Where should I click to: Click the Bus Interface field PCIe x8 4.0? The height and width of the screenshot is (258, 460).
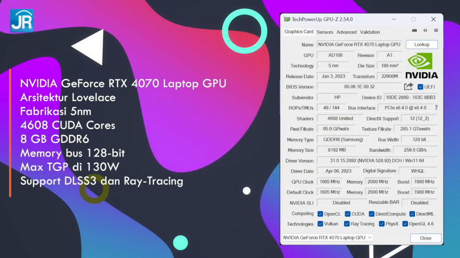405,108
